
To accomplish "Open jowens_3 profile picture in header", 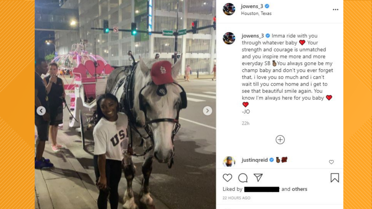I will pos(229,9).
